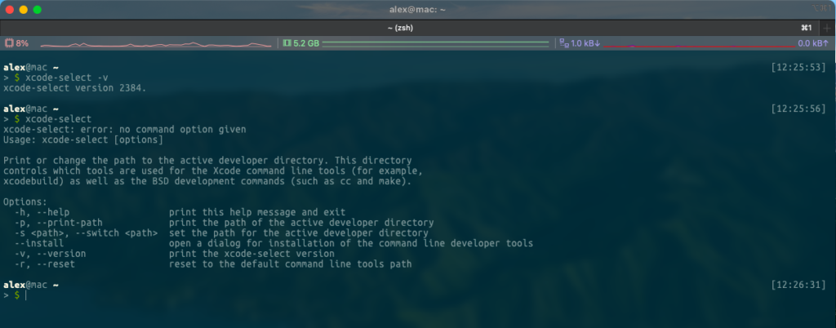This screenshot has width=836, height=328.
Task: Click the [12:26:31] timestamp
Action: pos(798,285)
